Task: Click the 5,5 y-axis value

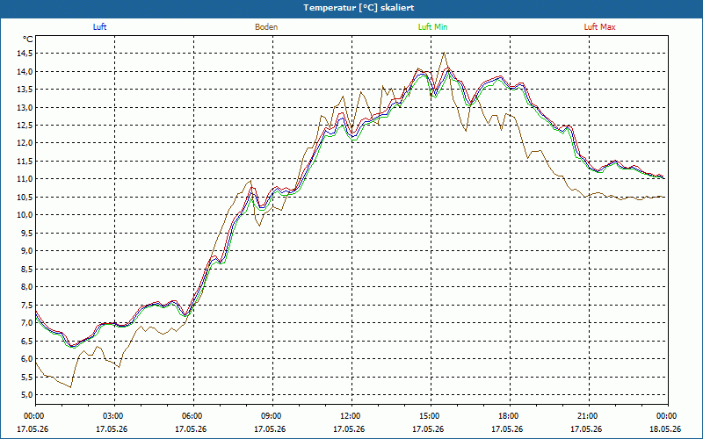Action: [x=26, y=377]
